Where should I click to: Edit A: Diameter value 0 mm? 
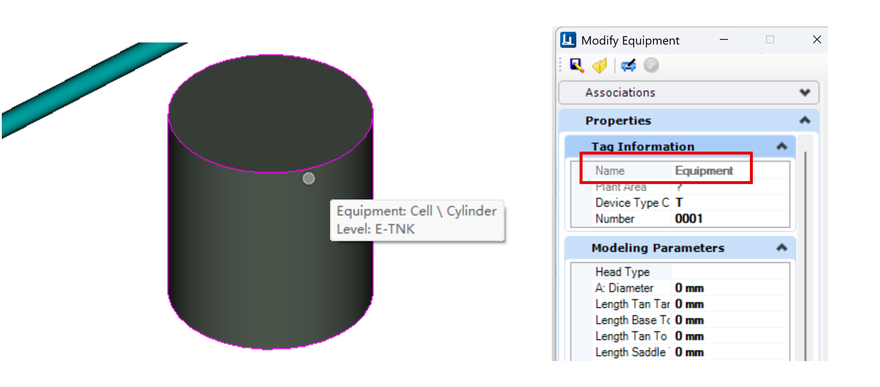pyautogui.click(x=731, y=288)
